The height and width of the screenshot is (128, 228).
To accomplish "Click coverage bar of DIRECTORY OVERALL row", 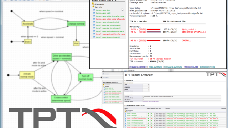I will click(154, 32).
